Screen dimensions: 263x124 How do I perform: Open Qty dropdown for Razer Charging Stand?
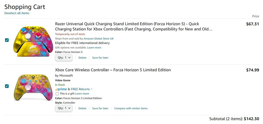click(64, 58)
